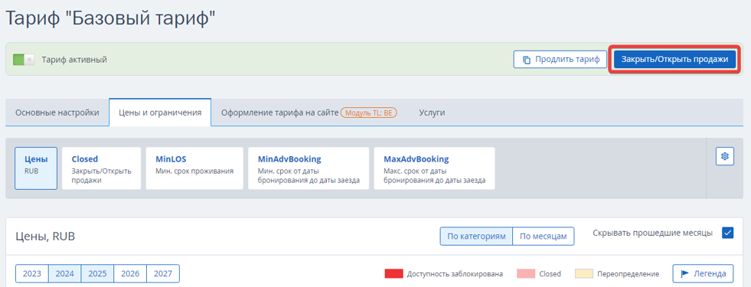751x287 pixels.
Task: Click the 'Продлить тариф' button
Action: coord(560,60)
